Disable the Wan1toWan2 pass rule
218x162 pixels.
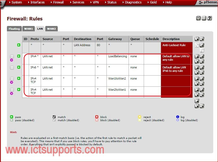tap(19, 78)
